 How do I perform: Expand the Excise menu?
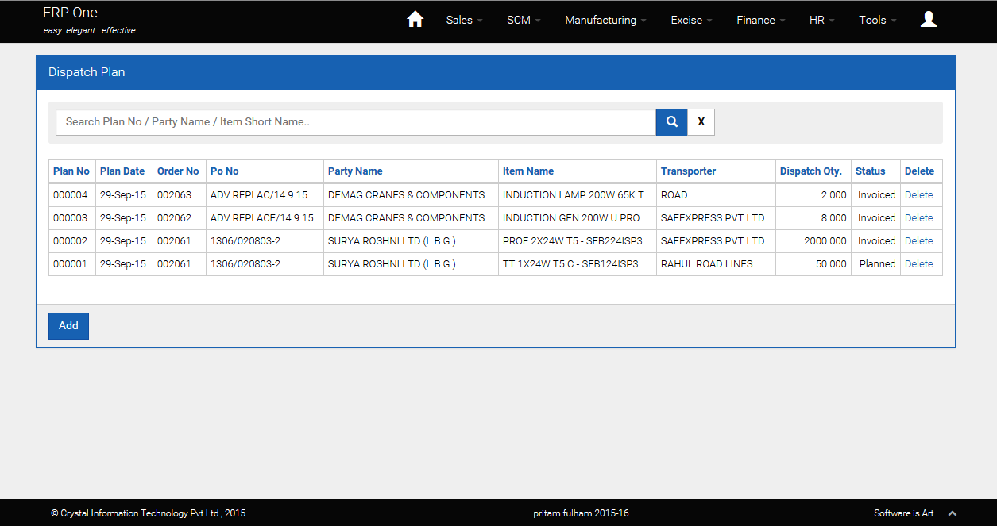point(691,21)
